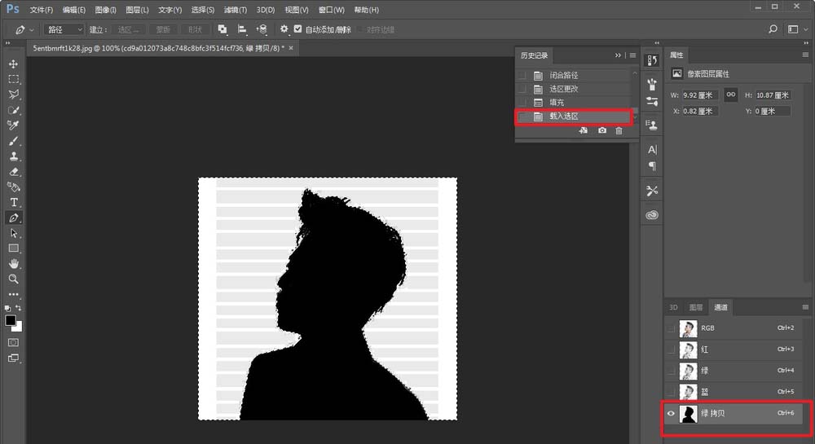Screen dimensions: 815x444
Task: Select the Rectangular Marquee tool
Action: [x=13, y=80]
